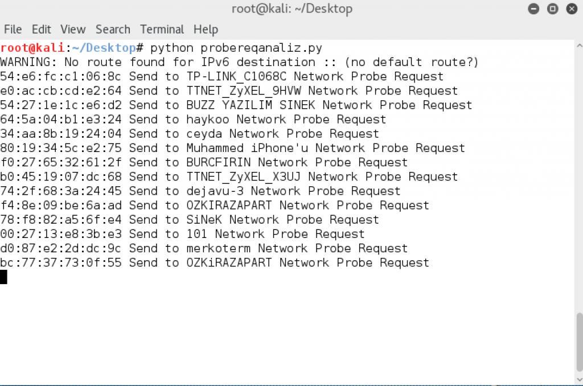Open the Terminal menu
The image size is (583, 386).
pyautogui.click(x=162, y=29)
